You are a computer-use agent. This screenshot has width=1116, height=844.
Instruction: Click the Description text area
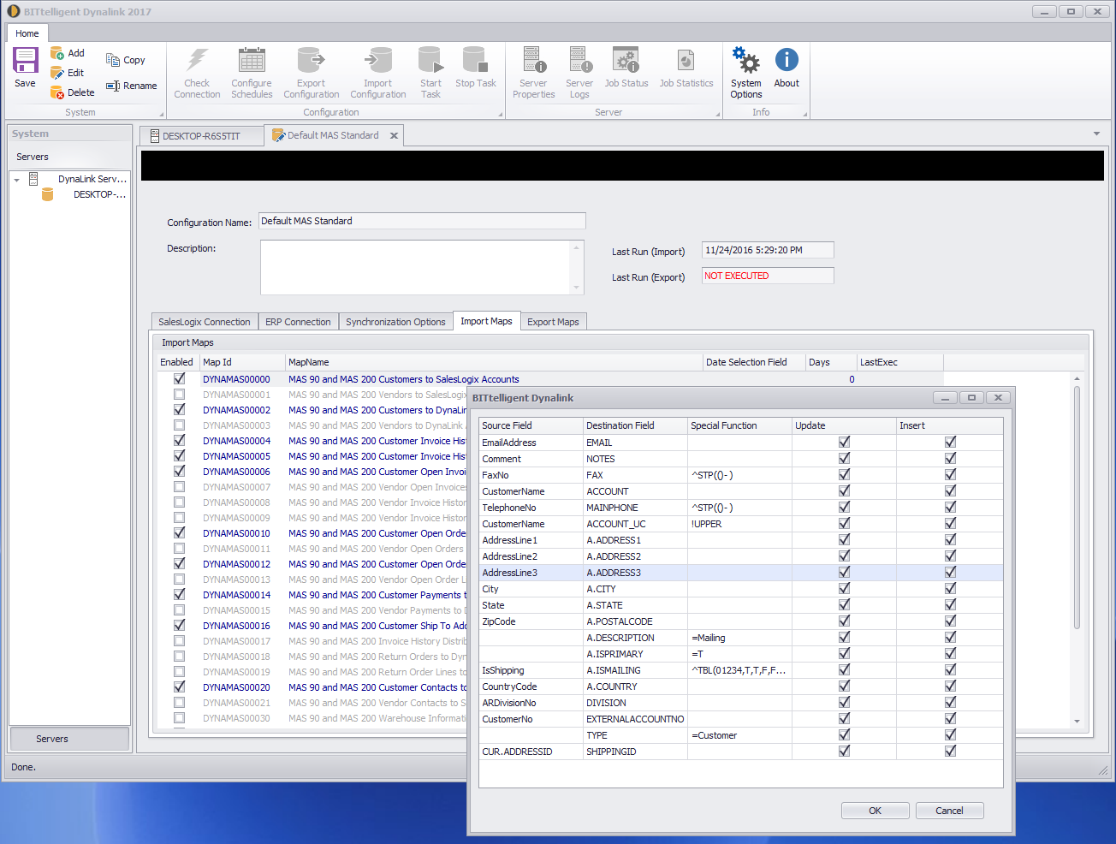click(416, 267)
